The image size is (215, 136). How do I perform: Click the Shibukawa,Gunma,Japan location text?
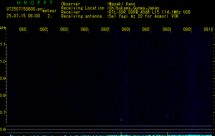134,8
